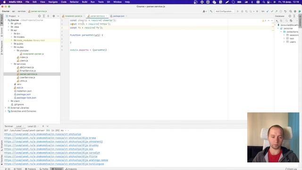This screenshot has width=302, height=170.
Task: Click the JetBrains Space icon in toolbar
Action: point(299,11)
